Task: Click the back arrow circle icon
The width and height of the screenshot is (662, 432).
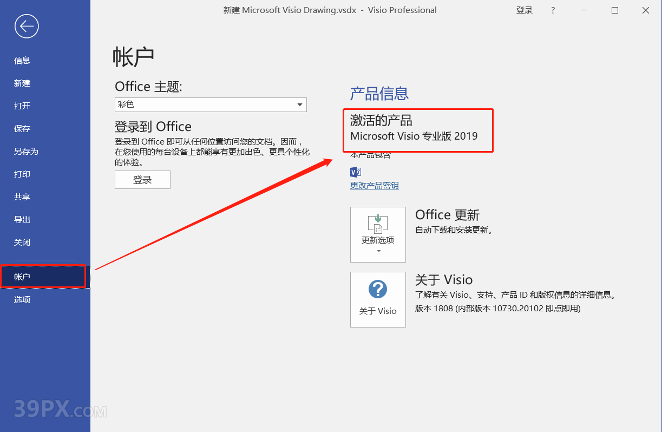Action: [x=27, y=26]
